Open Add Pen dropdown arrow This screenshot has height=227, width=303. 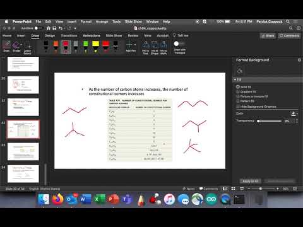point(135,45)
